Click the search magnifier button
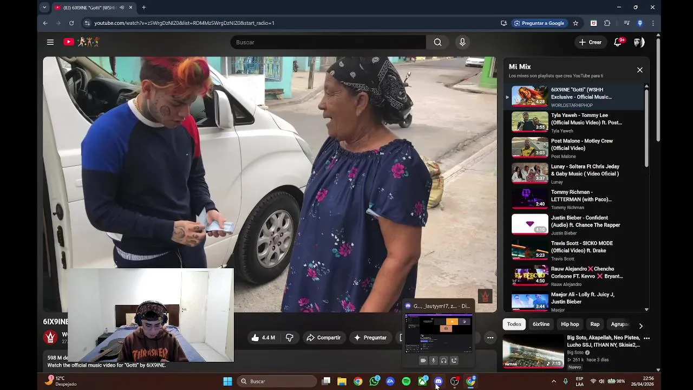Image resolution: width=693 pixels, height=390 pixels. pyautogui.click(x=437, y=42)
